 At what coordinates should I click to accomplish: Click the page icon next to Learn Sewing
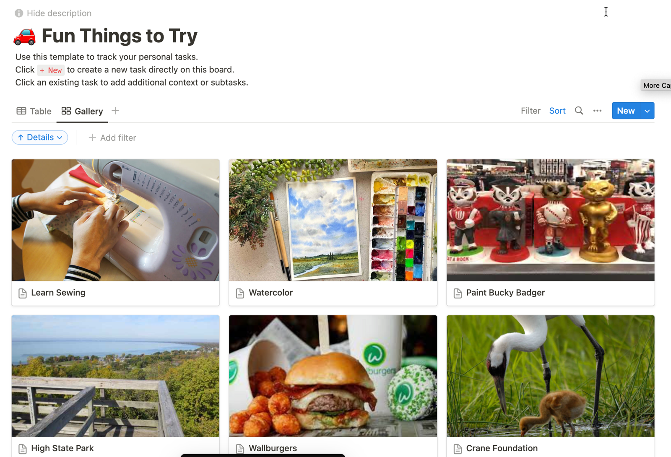(23, 293)
